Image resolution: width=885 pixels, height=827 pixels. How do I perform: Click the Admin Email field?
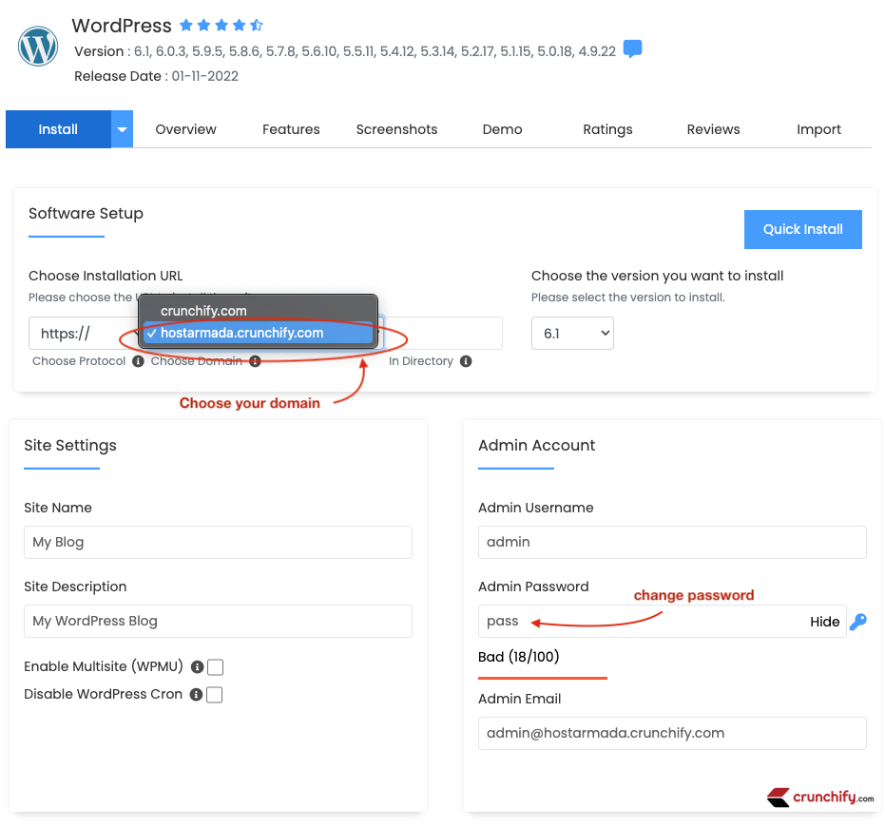pos(672,733)
